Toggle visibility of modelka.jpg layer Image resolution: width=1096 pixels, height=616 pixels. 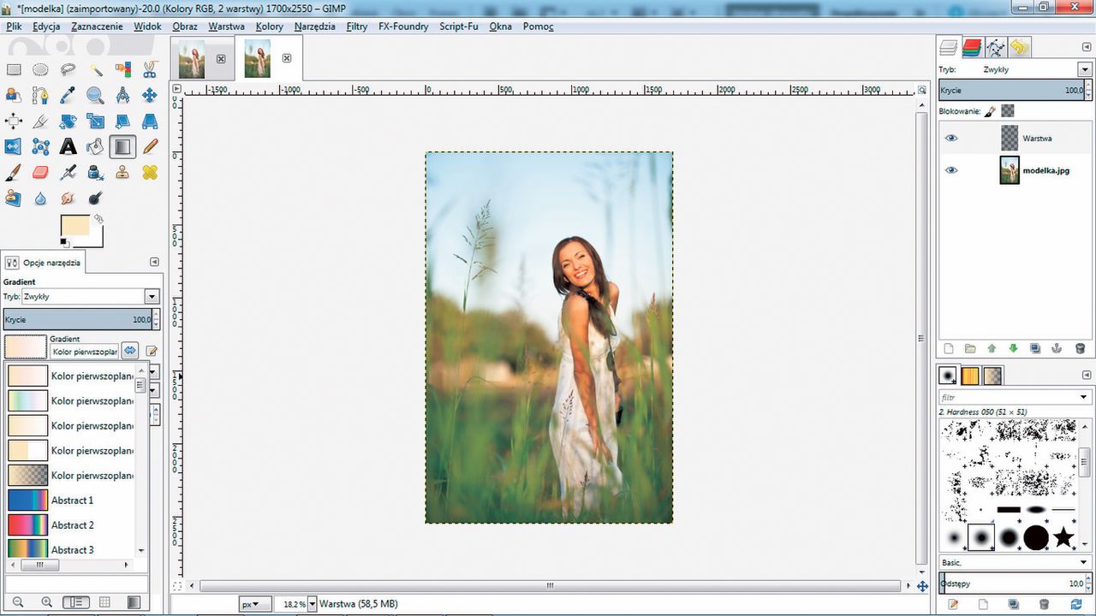[x=951, y=170]
